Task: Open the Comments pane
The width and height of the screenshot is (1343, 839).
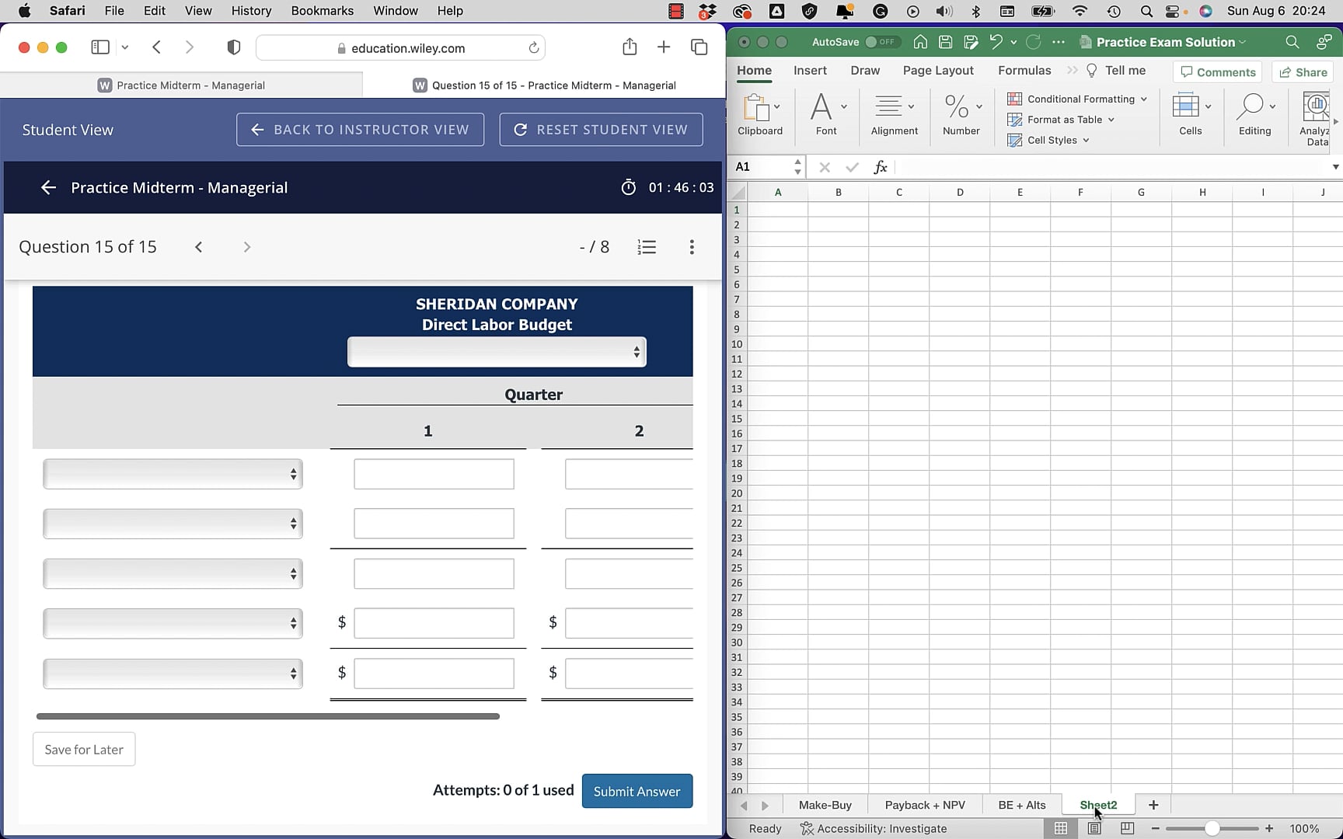Action: [1216, 71]
